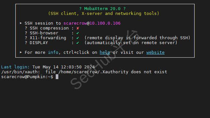210x118 pixels.
Task: Click the MobaXterm 20.0 title text
Action: (102, 9)
